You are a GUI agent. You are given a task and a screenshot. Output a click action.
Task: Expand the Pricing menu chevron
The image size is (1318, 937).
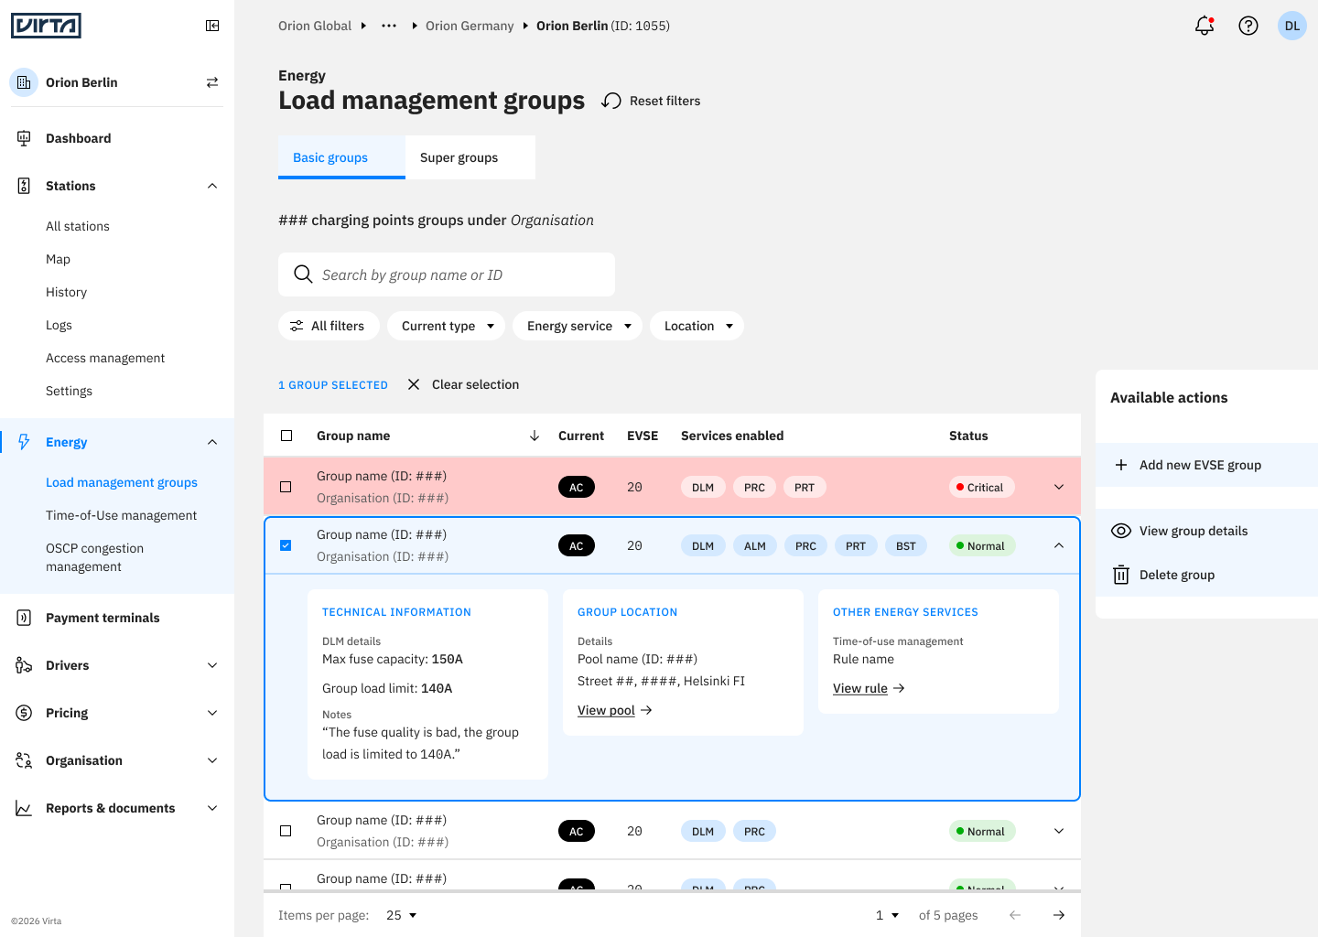[x=212, y=713]
